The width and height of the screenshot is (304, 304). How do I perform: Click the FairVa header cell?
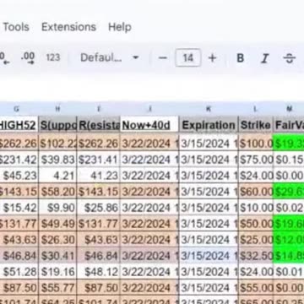tap(288, 125)
